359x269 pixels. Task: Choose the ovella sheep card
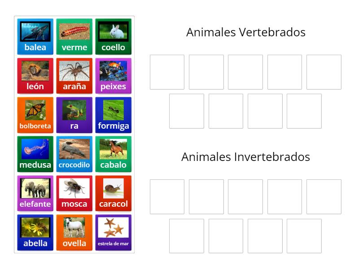(74, 232)
